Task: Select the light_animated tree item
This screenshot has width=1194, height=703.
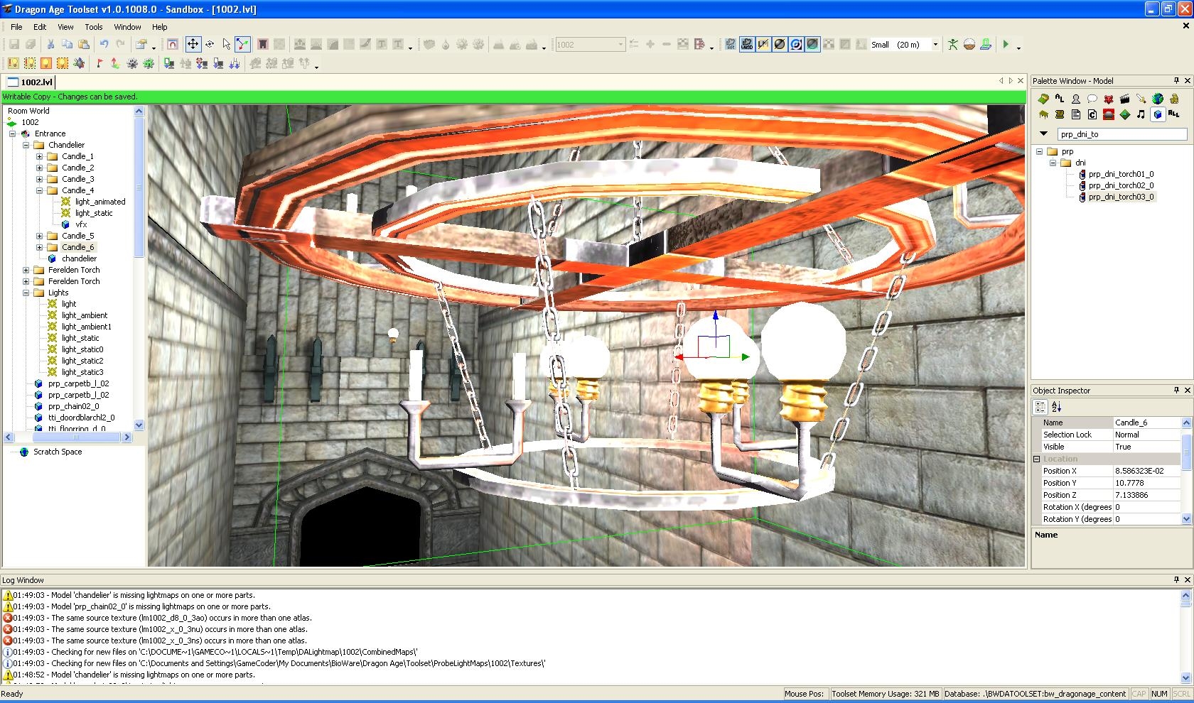Action: (x=100, y=202)
